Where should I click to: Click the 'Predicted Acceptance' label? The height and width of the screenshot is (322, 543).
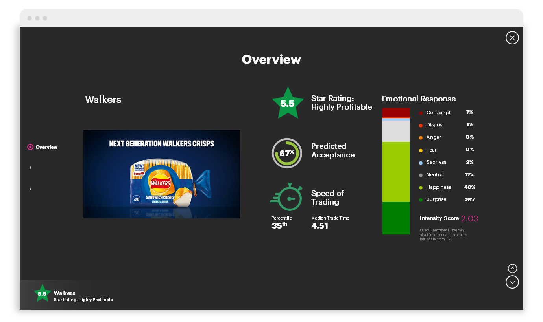coord(333,151)
